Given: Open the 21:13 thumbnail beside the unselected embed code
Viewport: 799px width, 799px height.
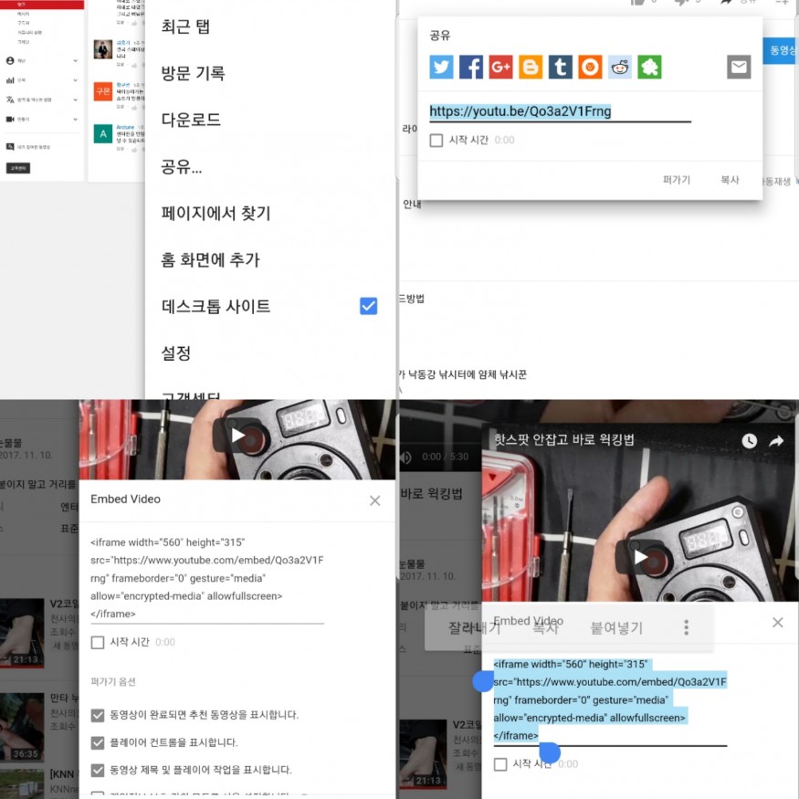Looking at the screenshot, I should point(22,634).
